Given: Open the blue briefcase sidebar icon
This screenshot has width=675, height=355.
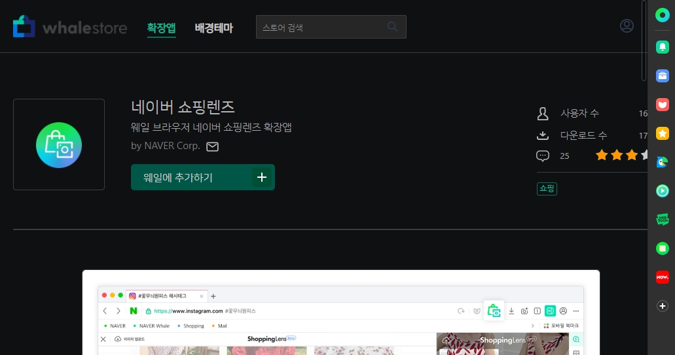Looking at the screenshot, I should tap(662, 76).
